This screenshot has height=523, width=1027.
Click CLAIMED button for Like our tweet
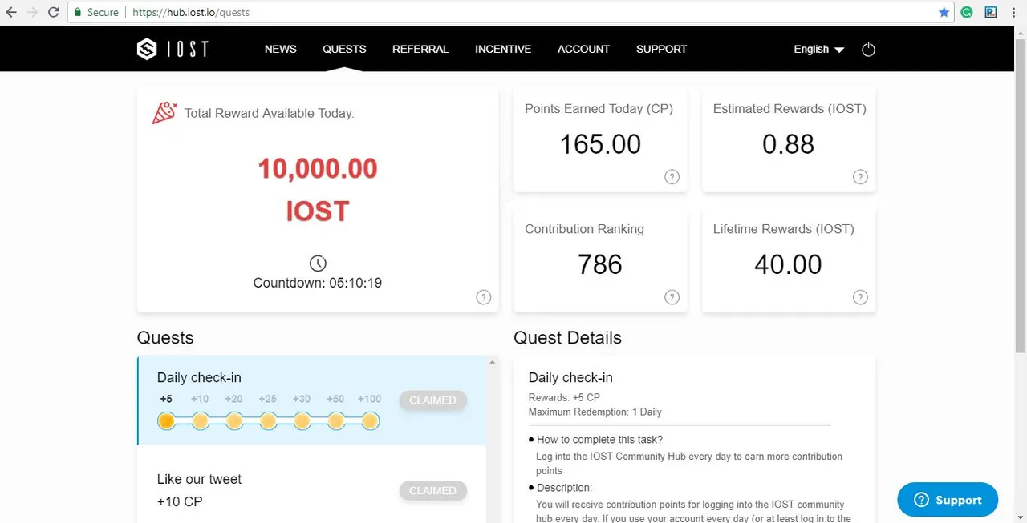click(432, 491)
